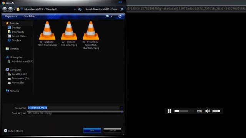Pause the audio in the browser player

point(170,111)
